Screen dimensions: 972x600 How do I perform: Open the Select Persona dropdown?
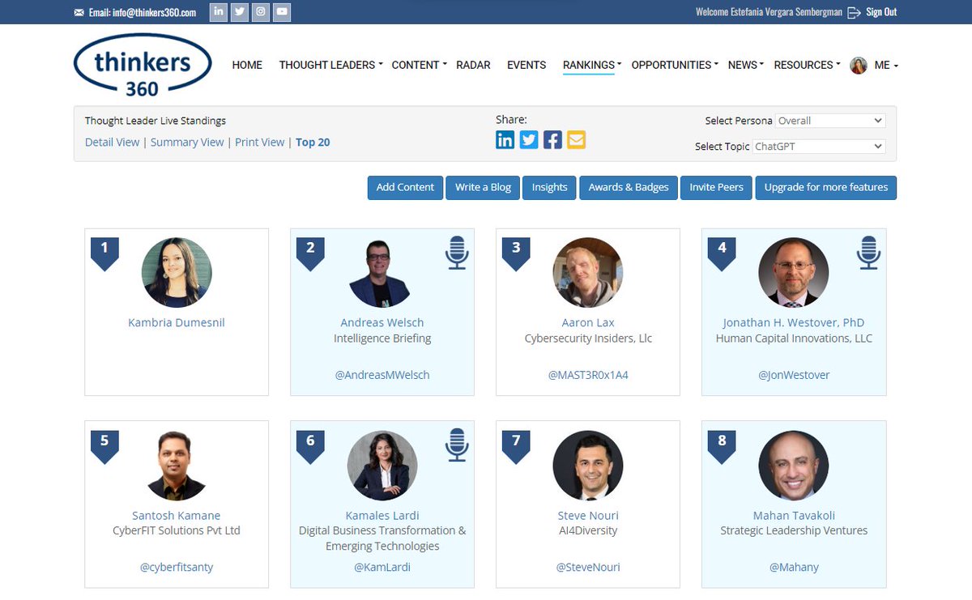click(x=830, y=120)
